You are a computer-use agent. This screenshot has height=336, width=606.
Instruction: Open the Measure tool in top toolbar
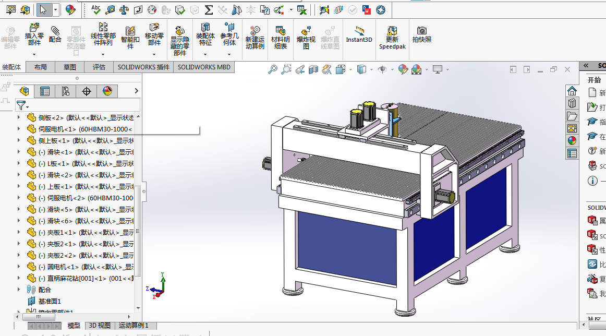tap(110, 10)
